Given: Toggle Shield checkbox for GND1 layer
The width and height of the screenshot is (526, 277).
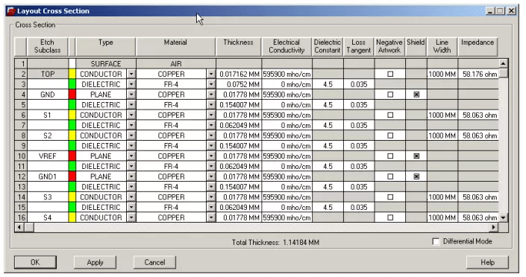Looking at the screenshot, I should [416, 176].
